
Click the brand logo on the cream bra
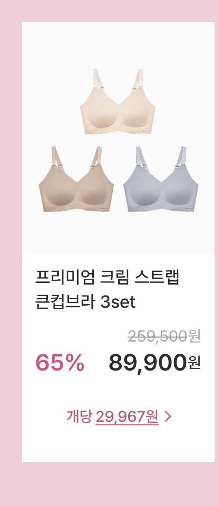click(x=146, y=131)
